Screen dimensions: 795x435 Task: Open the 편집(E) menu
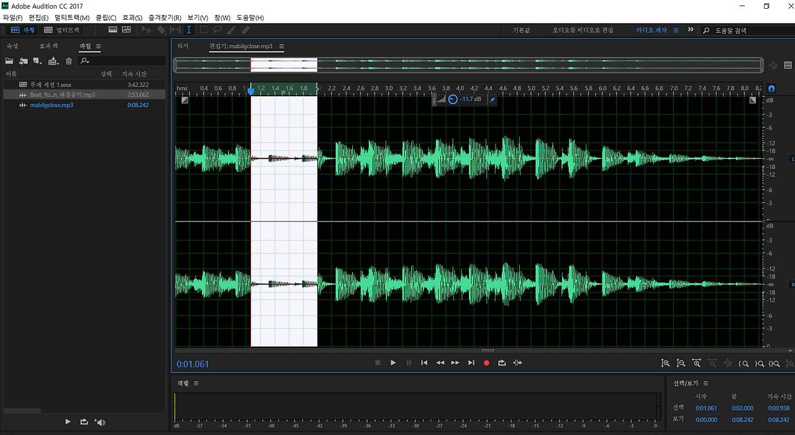pos(39,17)
